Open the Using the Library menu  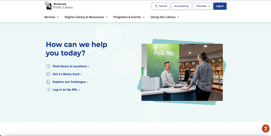point(165,17)
